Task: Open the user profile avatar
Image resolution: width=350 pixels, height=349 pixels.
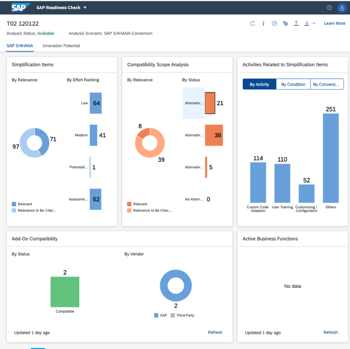Action: pyautogui.click(x=341, y=8)
